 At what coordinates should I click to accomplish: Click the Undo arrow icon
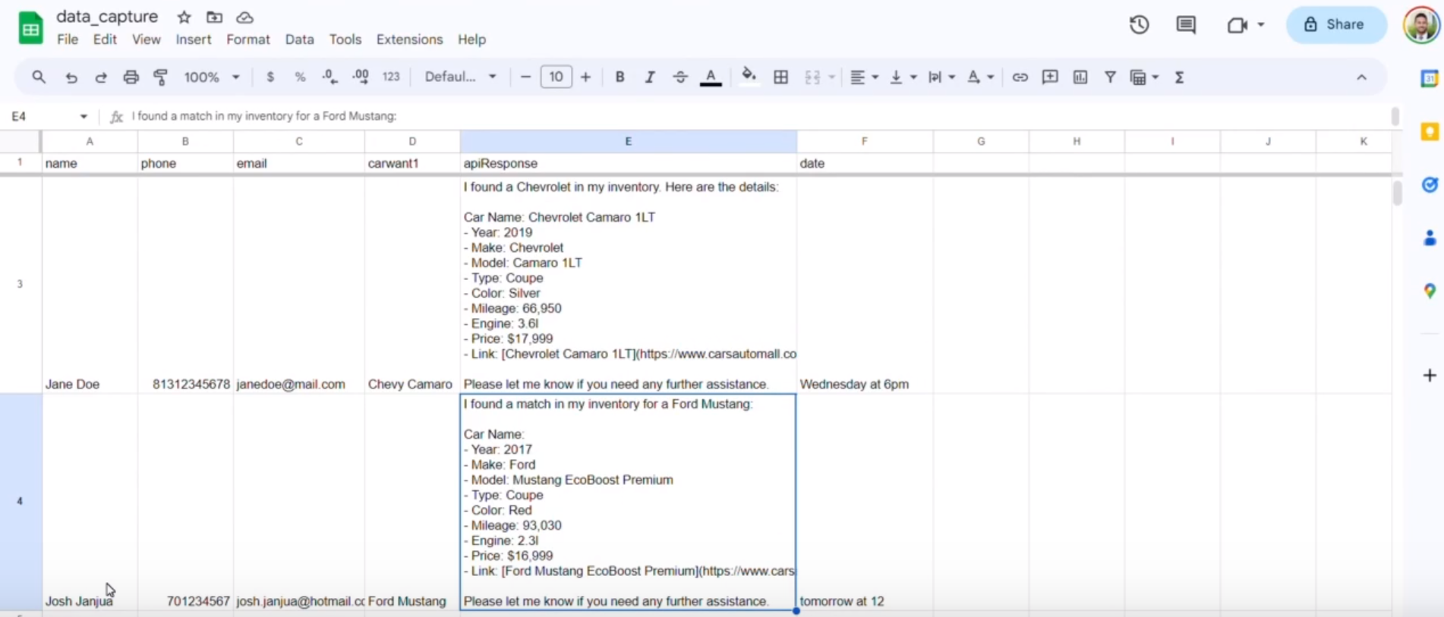71,77
